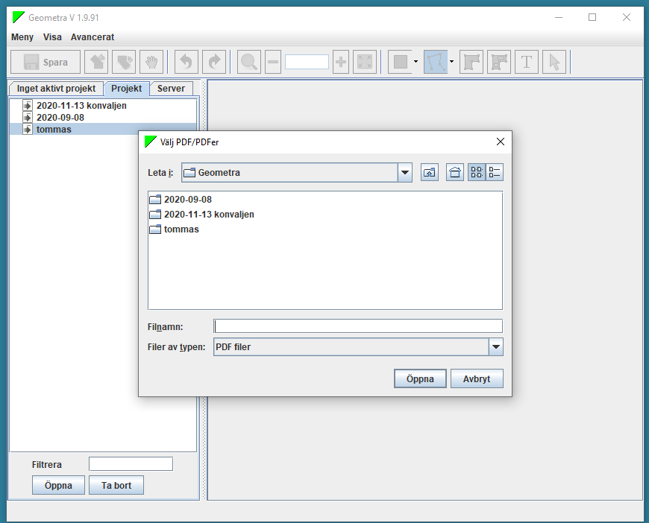This screenshot has width=649, height=523.
Task: Expand the tommas project node
Action: click(x=28, y=130)
